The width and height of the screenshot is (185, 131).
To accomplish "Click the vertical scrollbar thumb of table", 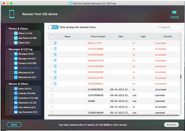I will tap(181, 77).
